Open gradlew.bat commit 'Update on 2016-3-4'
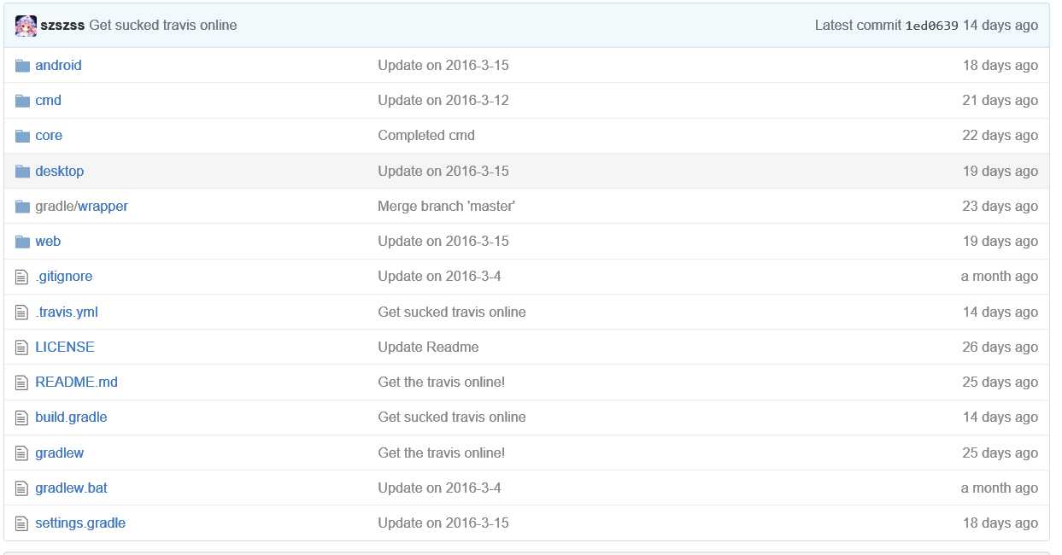This screenshot has width=1062, height=555. (439, 488)
